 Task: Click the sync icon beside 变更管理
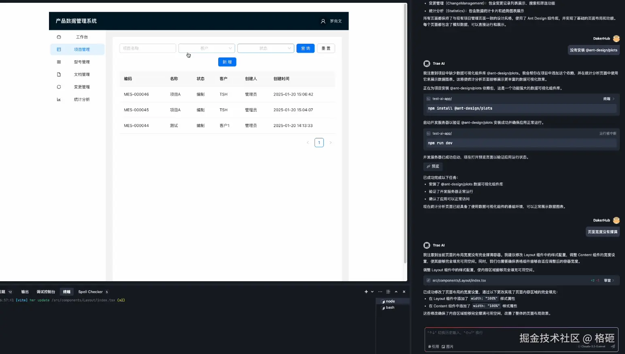(x=59, y=87)
